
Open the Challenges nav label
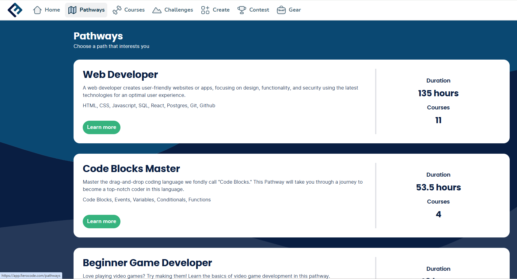tap(179, 10)
